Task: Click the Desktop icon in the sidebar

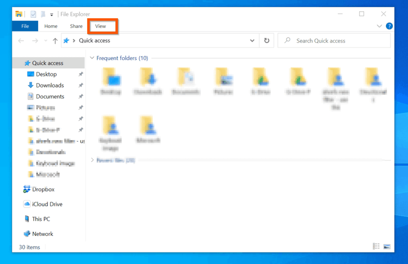Action: coord(31,74)
